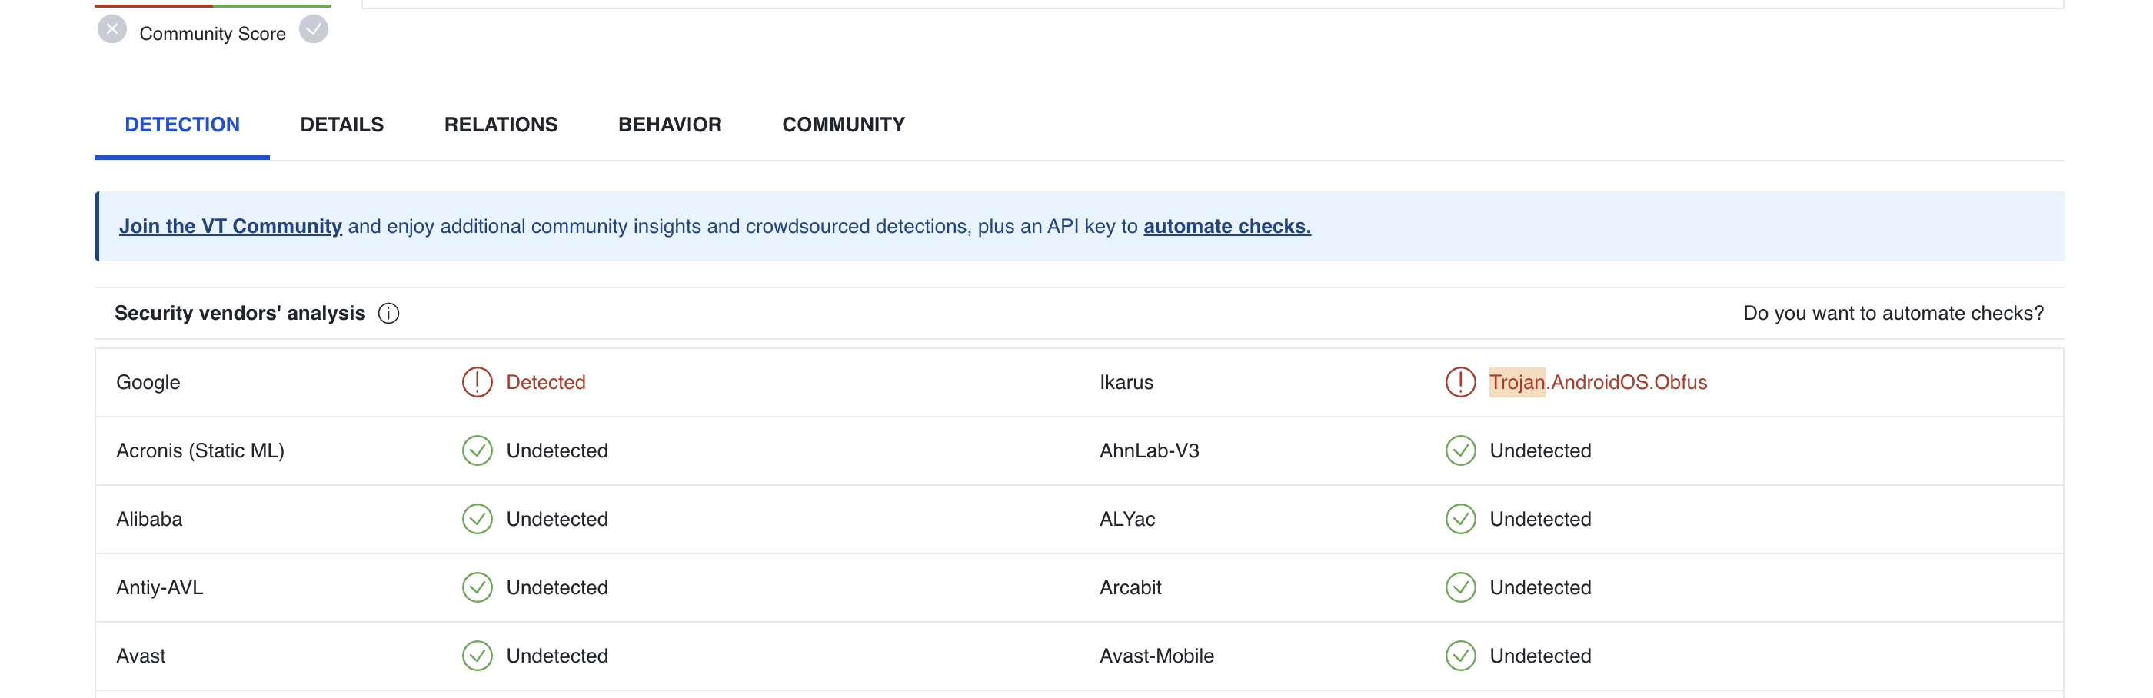Click the red Detected result for Google
The image size is (2153, 698).
tap(546, 382)
